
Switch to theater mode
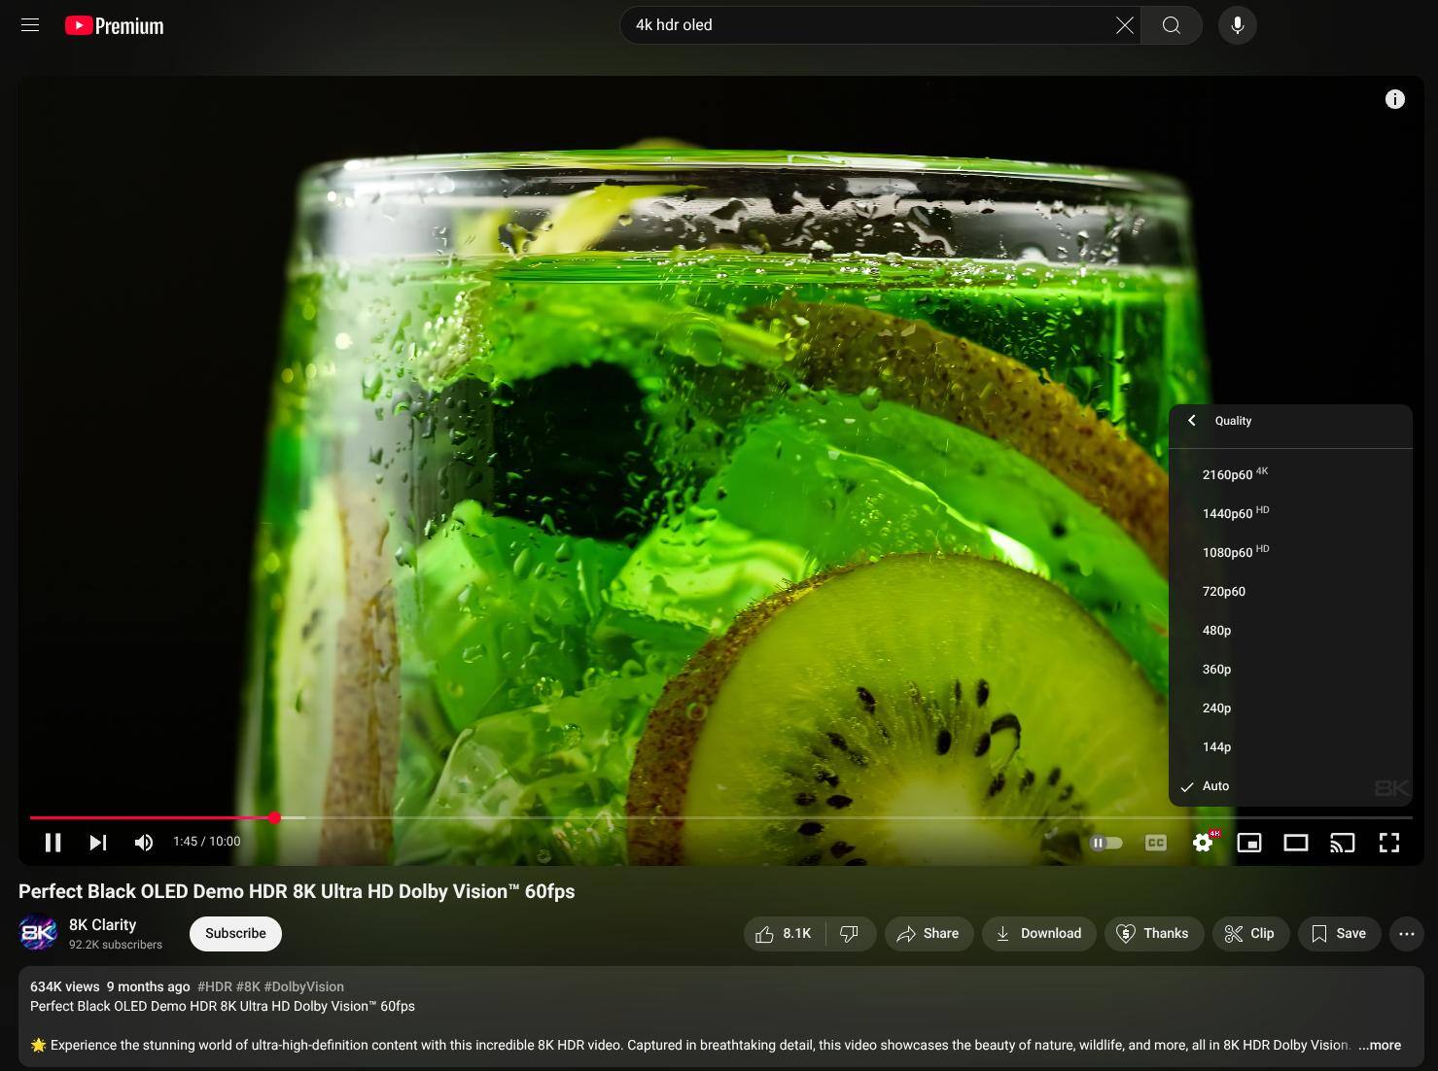1295,843
